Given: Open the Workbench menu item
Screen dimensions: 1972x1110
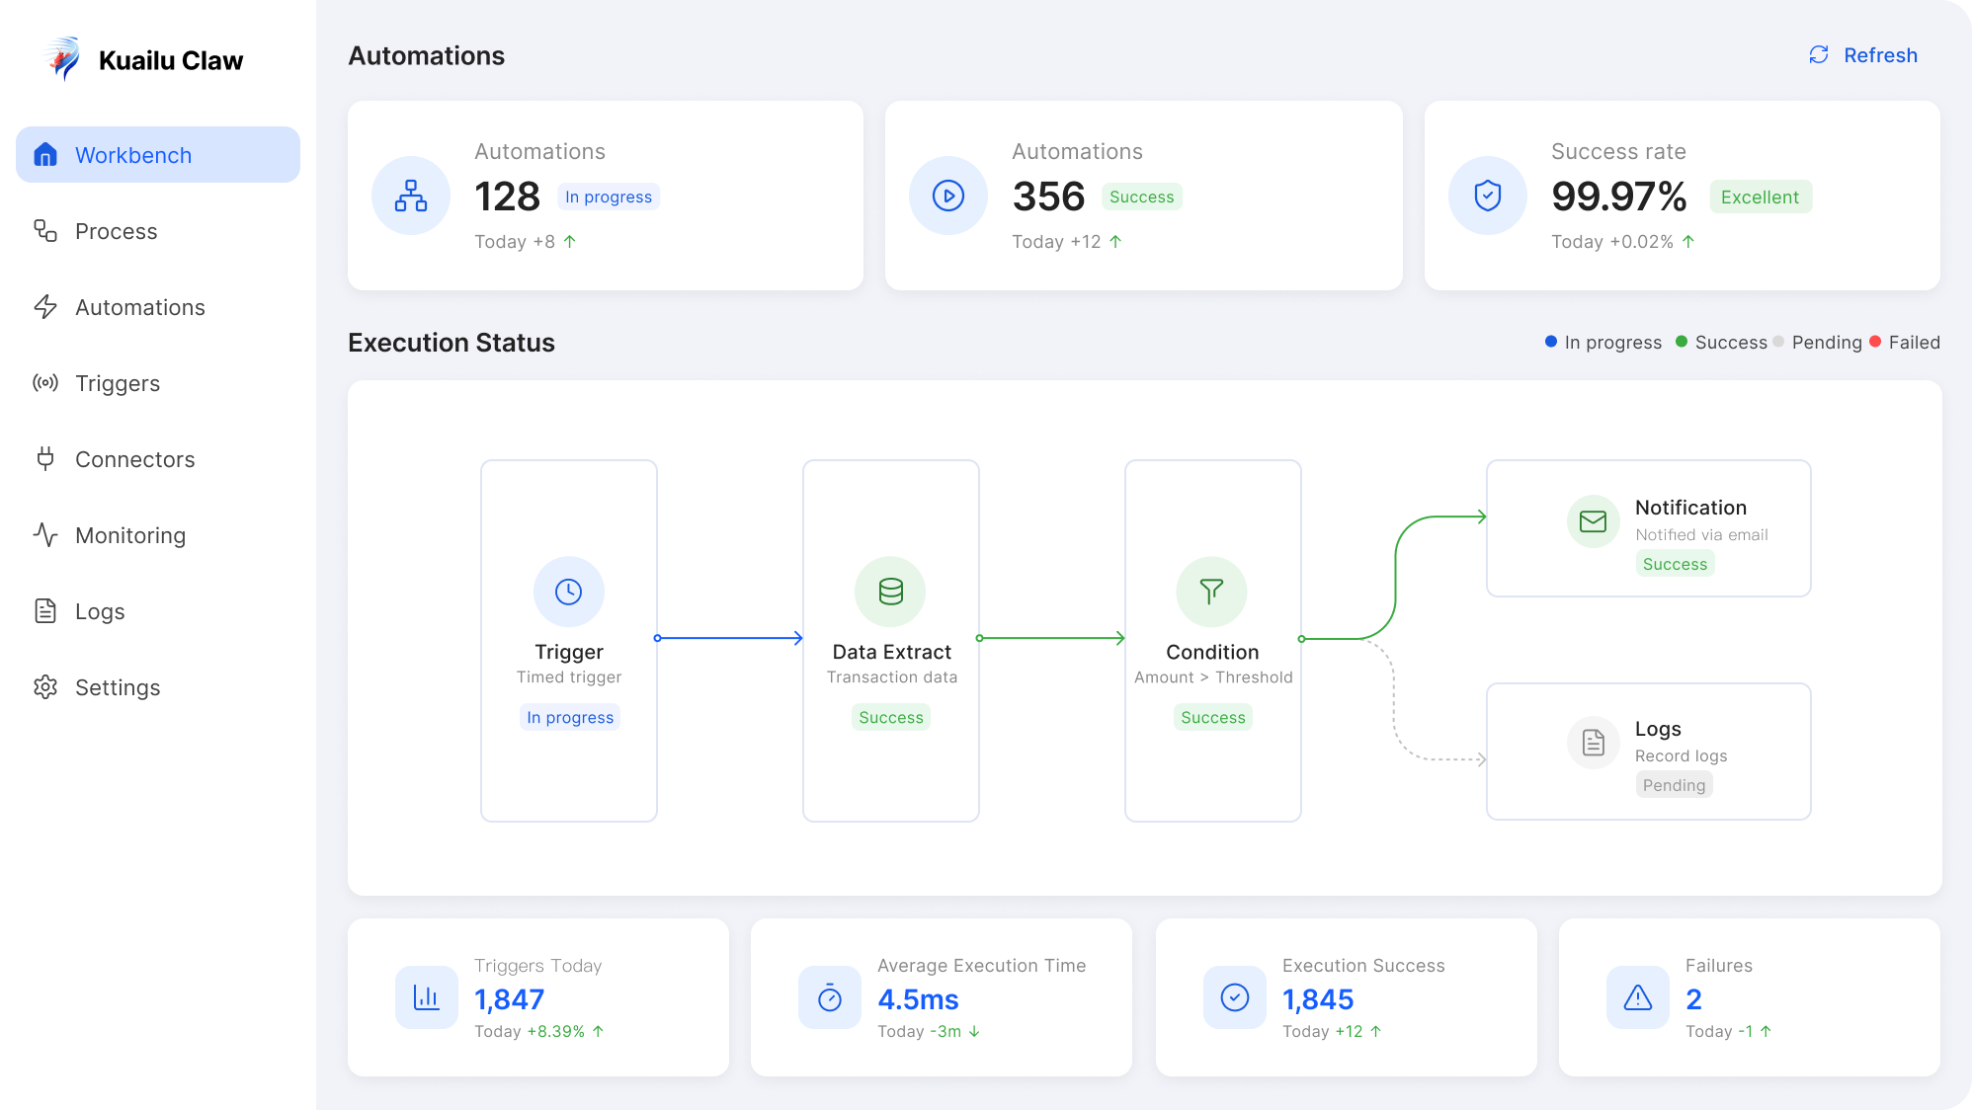Looking at the screenshot, I should coord(158,155).
